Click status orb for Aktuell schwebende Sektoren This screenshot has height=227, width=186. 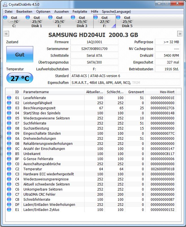tap(9, 184)
